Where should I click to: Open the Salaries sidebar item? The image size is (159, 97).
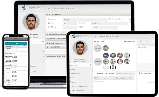point(81,82)
